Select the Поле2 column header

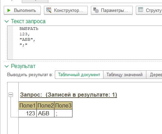coord(45,105)
